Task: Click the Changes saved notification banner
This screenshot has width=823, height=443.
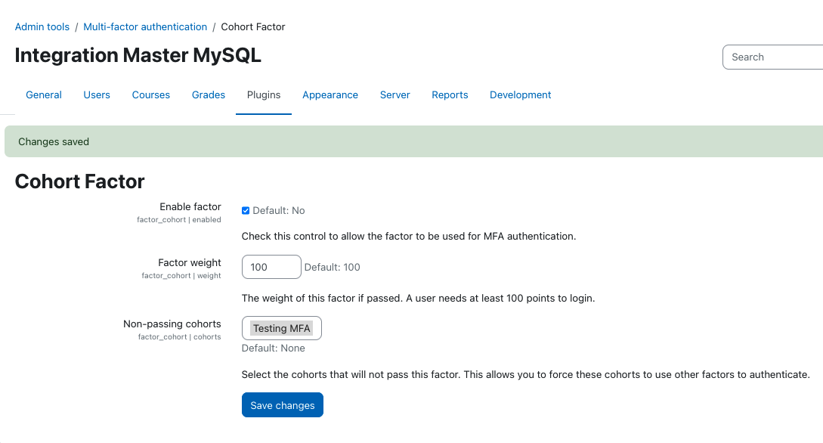Action: click(x=413, y=141)
